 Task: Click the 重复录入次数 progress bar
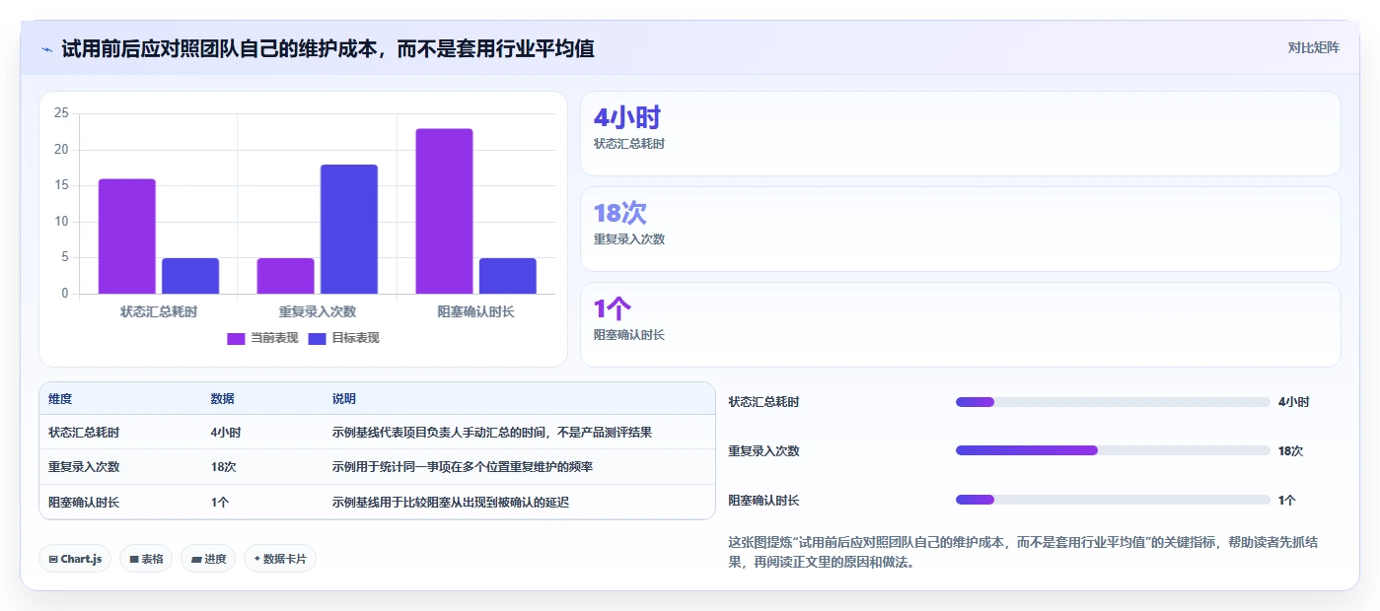(x=1113, y=450)
